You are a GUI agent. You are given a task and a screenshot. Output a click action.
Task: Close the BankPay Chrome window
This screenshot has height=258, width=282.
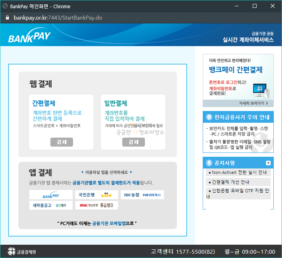(x=273, y=6)
